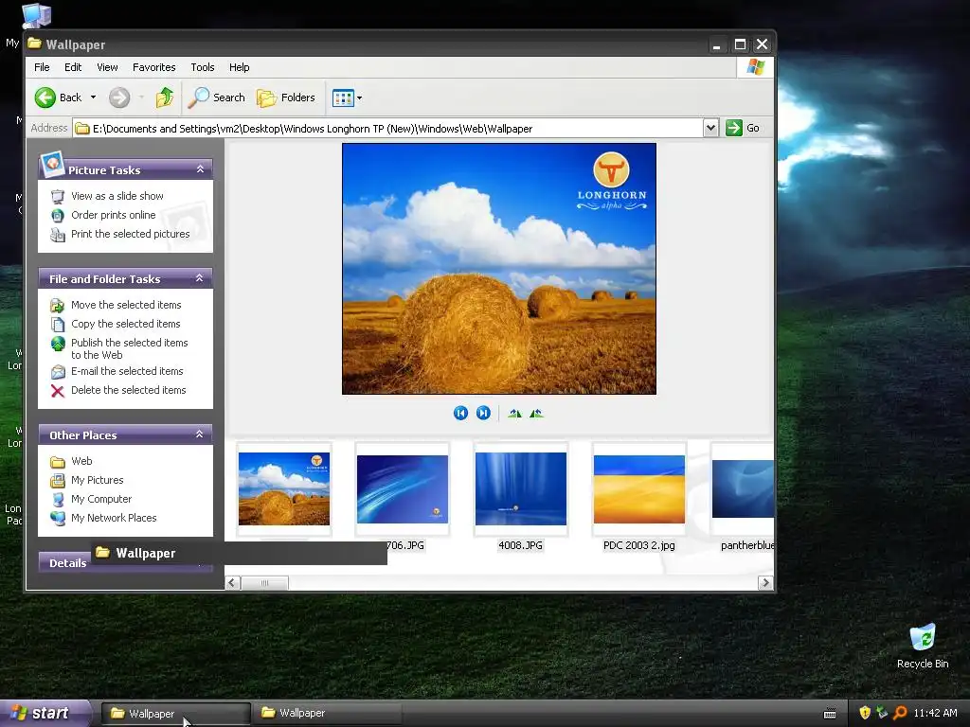This screenshot has width=970, height=727.
Task: Open the Tools menu
Action: pos(203,67)
